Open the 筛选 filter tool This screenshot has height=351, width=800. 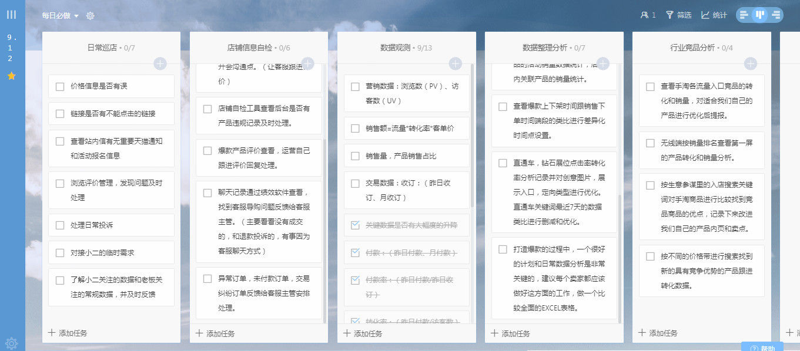click(682, 15)
